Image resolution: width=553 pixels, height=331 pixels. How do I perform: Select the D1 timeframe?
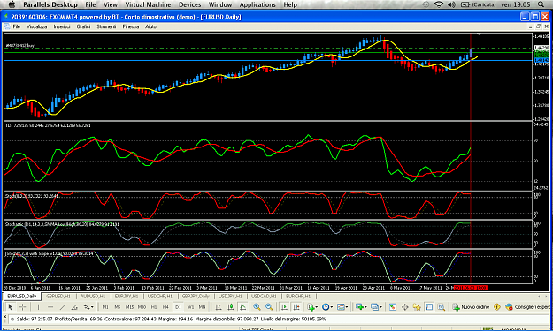click(x=178, y=307)
